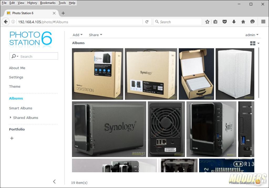The image size is (269, 188).
Task: Click the Photo Station 6 logo
Action: point(30,39)
